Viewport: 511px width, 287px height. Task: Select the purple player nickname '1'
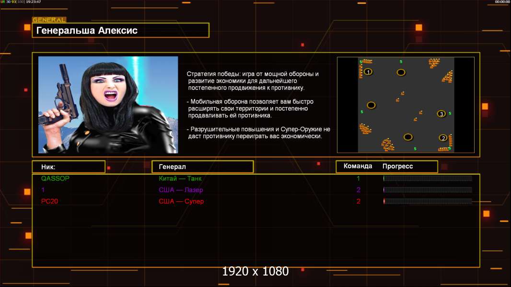click(x=43, y=190)
